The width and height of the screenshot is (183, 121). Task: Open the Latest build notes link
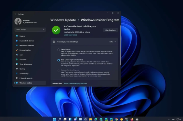point(70,35)
